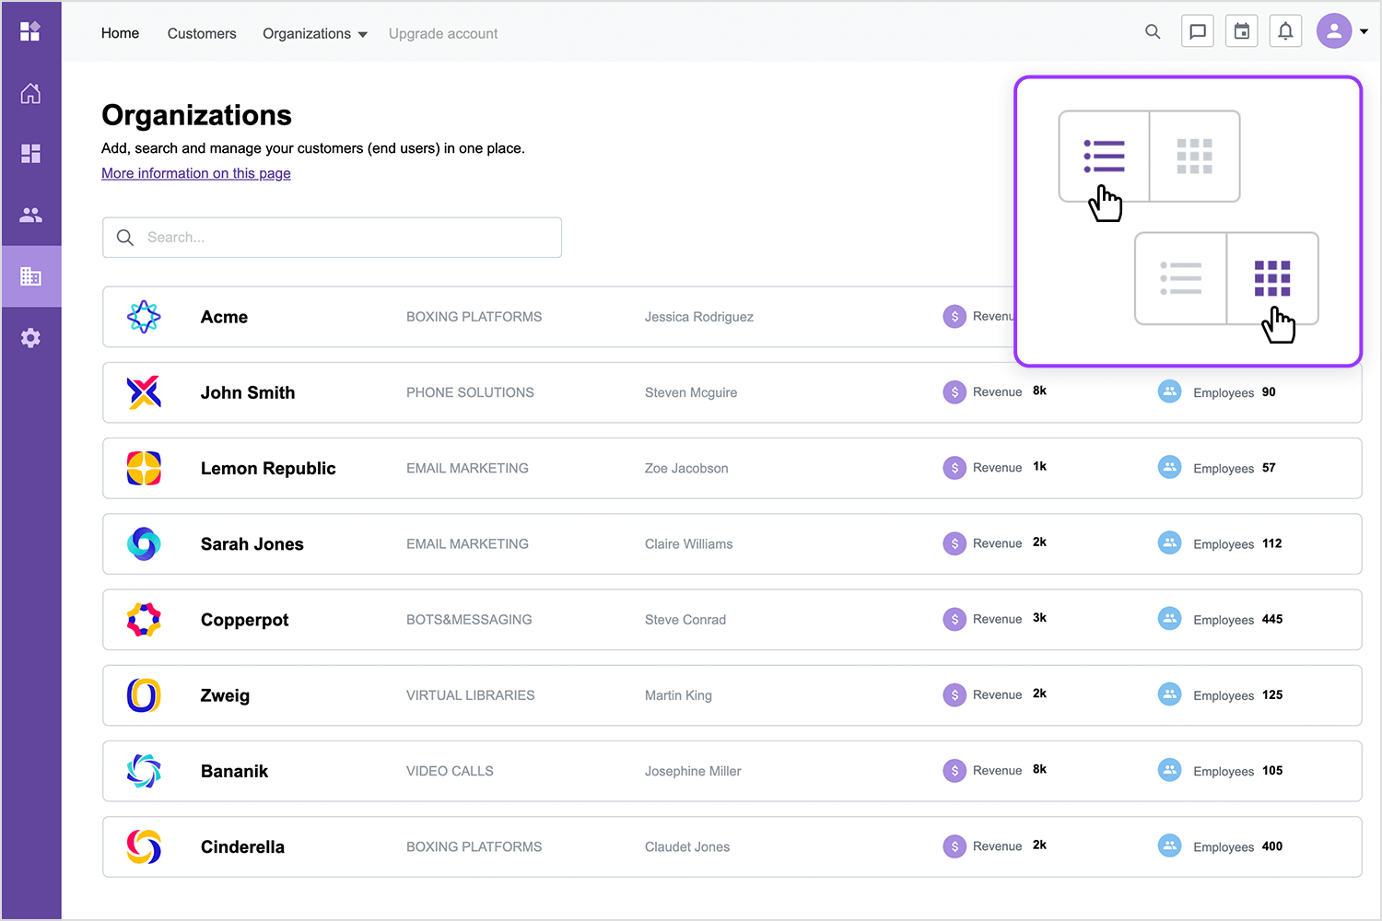Click contact name Jessica Rodriguez
1382x921 pixels.
pyautogui.click(x=699, y=317)
